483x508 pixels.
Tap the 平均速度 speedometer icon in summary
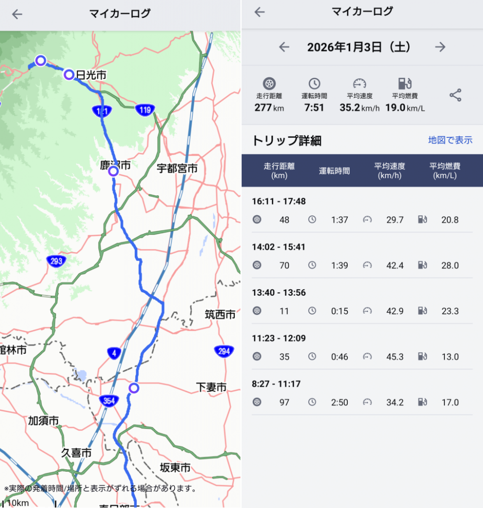click(359, 83)
